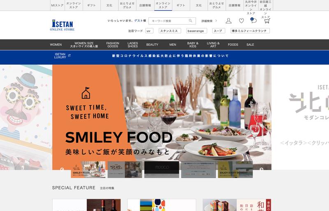This screenshot has width=329, height=211.
Task: Open the wine bottles feature card
Action: point(86,205)
